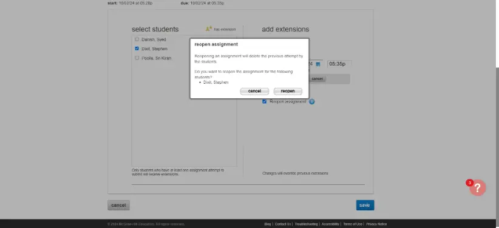The width and height of the screenshot is (499, 228).
Task: Confirm with the reopen button in dialog
Action: tap(288, 92)
